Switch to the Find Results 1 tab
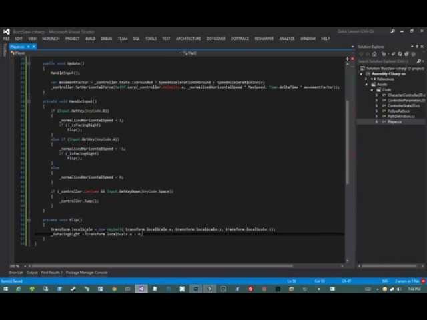Image resolution: width=427 pixels, height=320 pixels. click(52, 273)
